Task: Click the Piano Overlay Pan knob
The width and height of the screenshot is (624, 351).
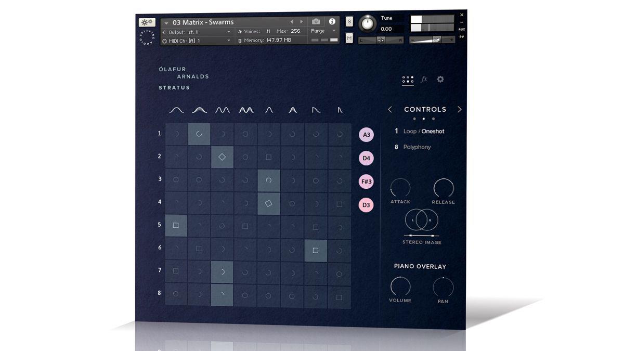Action: 443,287
